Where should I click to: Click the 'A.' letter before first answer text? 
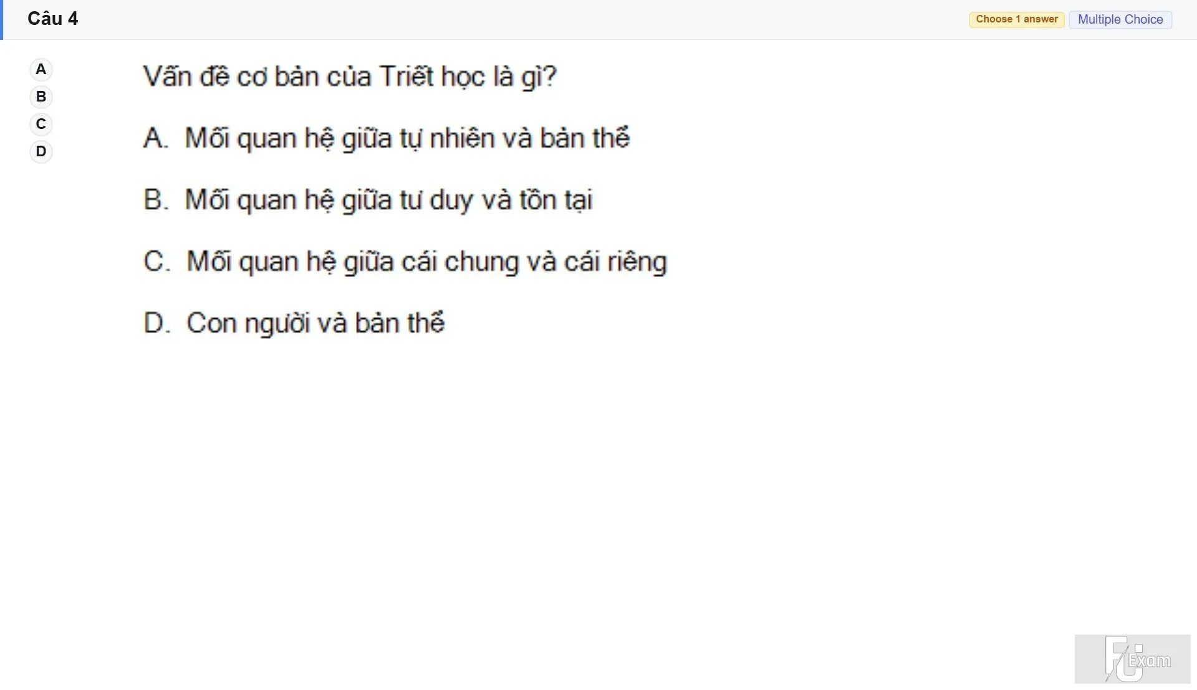tap(156, 138)
